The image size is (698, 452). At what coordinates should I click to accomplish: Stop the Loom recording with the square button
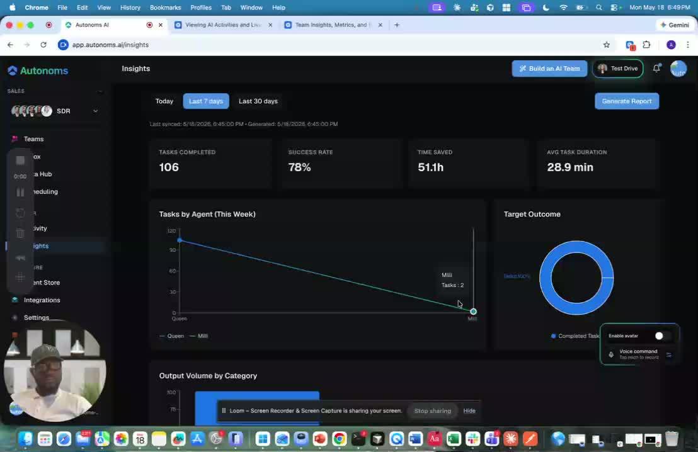[20, 161]
